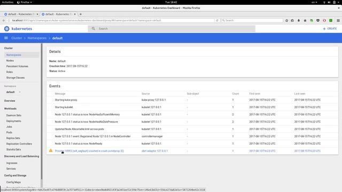The height and width of the screenshot is (192, 342).
Task: Bookmark this page with the star icon
Action: pos(286,20)
